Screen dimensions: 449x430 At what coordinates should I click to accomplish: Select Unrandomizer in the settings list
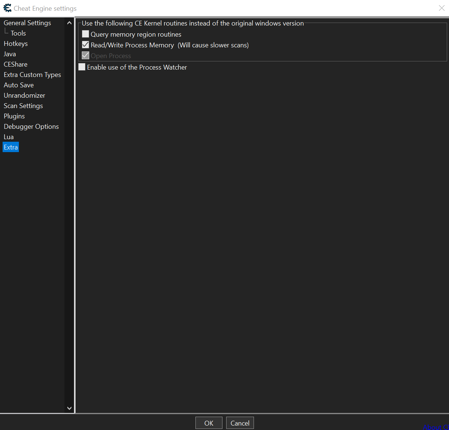(24, 95)
